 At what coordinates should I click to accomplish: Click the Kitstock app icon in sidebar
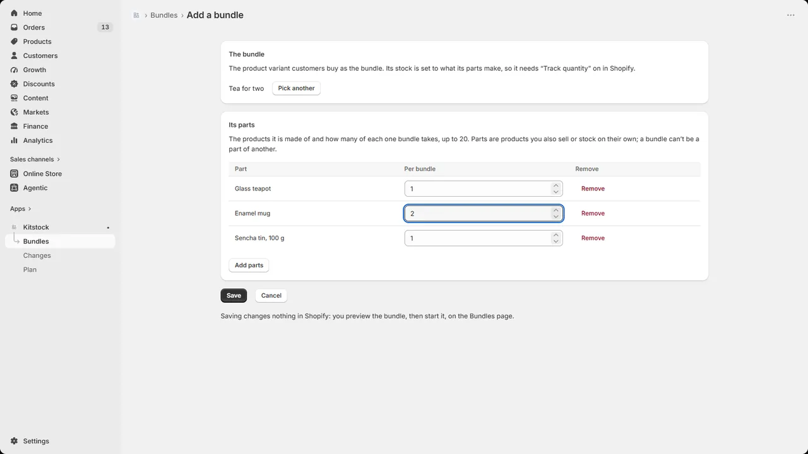point(14,227)
